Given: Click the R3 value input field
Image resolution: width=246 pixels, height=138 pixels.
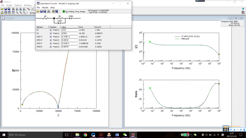Looking at the screenshot, I should pyautogui.click(x=69, y=33).
